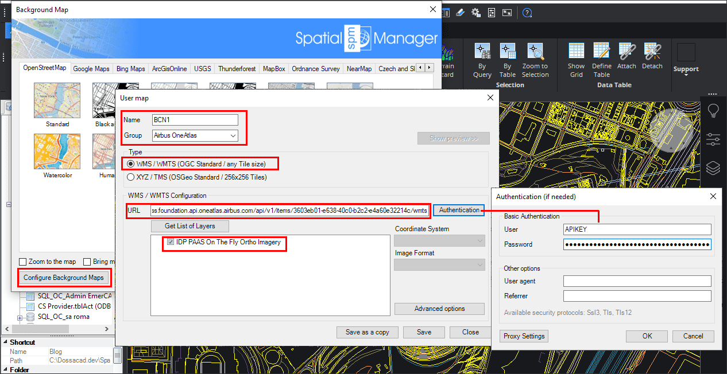Click the sliders icon on right sidebar
The height and width of the screenshot is (374, 727).
pos(713,139)
